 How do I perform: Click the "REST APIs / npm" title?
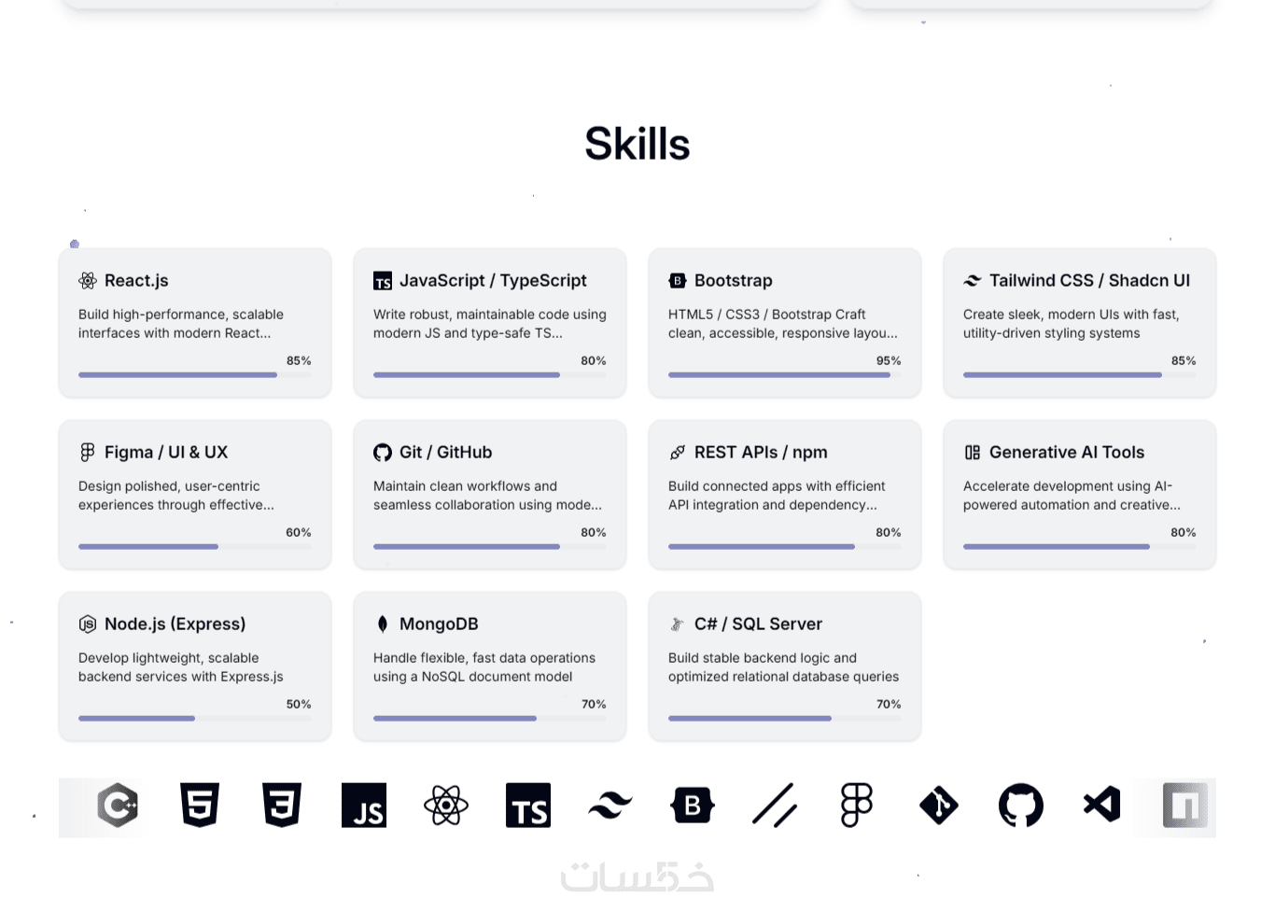tap(761, 453)
